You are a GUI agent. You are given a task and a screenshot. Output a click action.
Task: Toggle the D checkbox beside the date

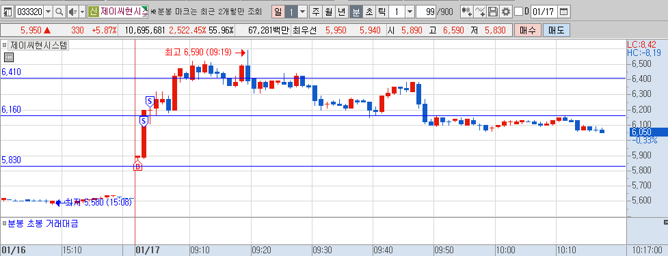coord(518,12)
